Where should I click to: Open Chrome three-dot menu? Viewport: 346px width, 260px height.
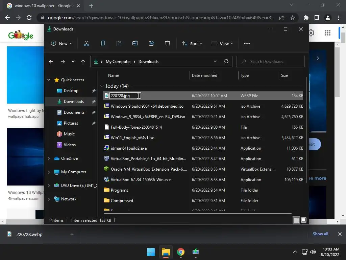pyautogui.click(x=339, y=18)
